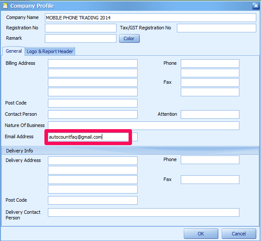Screen dimensions: 261x241
Task: Click the third Billing Address line
Action: pos(93,82)
